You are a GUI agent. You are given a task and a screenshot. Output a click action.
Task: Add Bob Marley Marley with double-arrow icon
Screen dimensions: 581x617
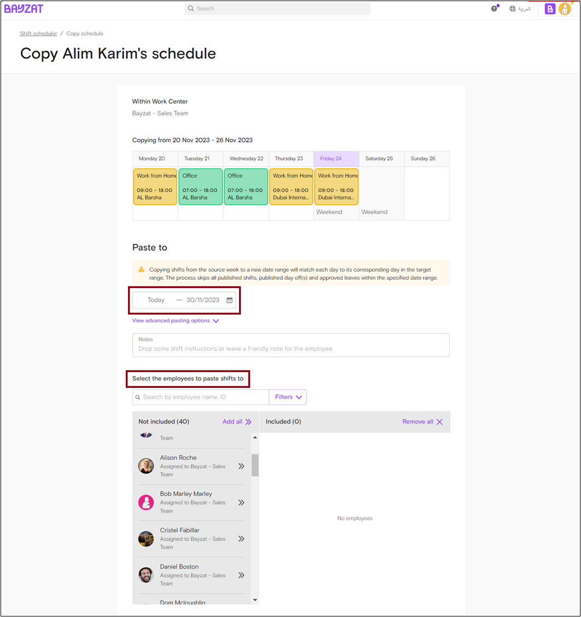tap(241, 502)
